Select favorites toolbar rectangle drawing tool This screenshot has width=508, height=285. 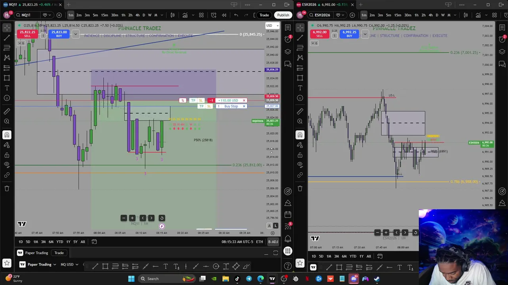coord(105,266)
